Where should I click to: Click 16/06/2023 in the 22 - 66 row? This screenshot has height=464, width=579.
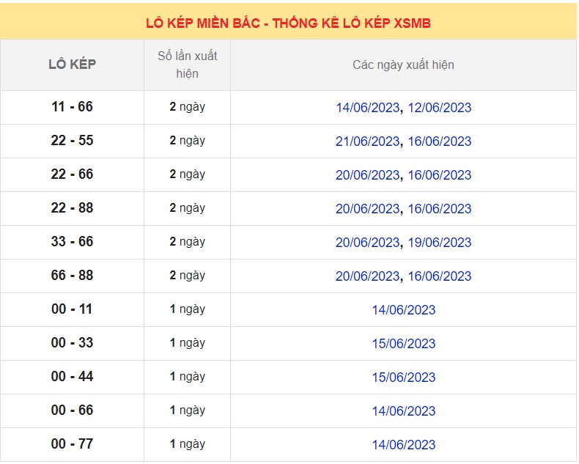(x=439, y=175)
